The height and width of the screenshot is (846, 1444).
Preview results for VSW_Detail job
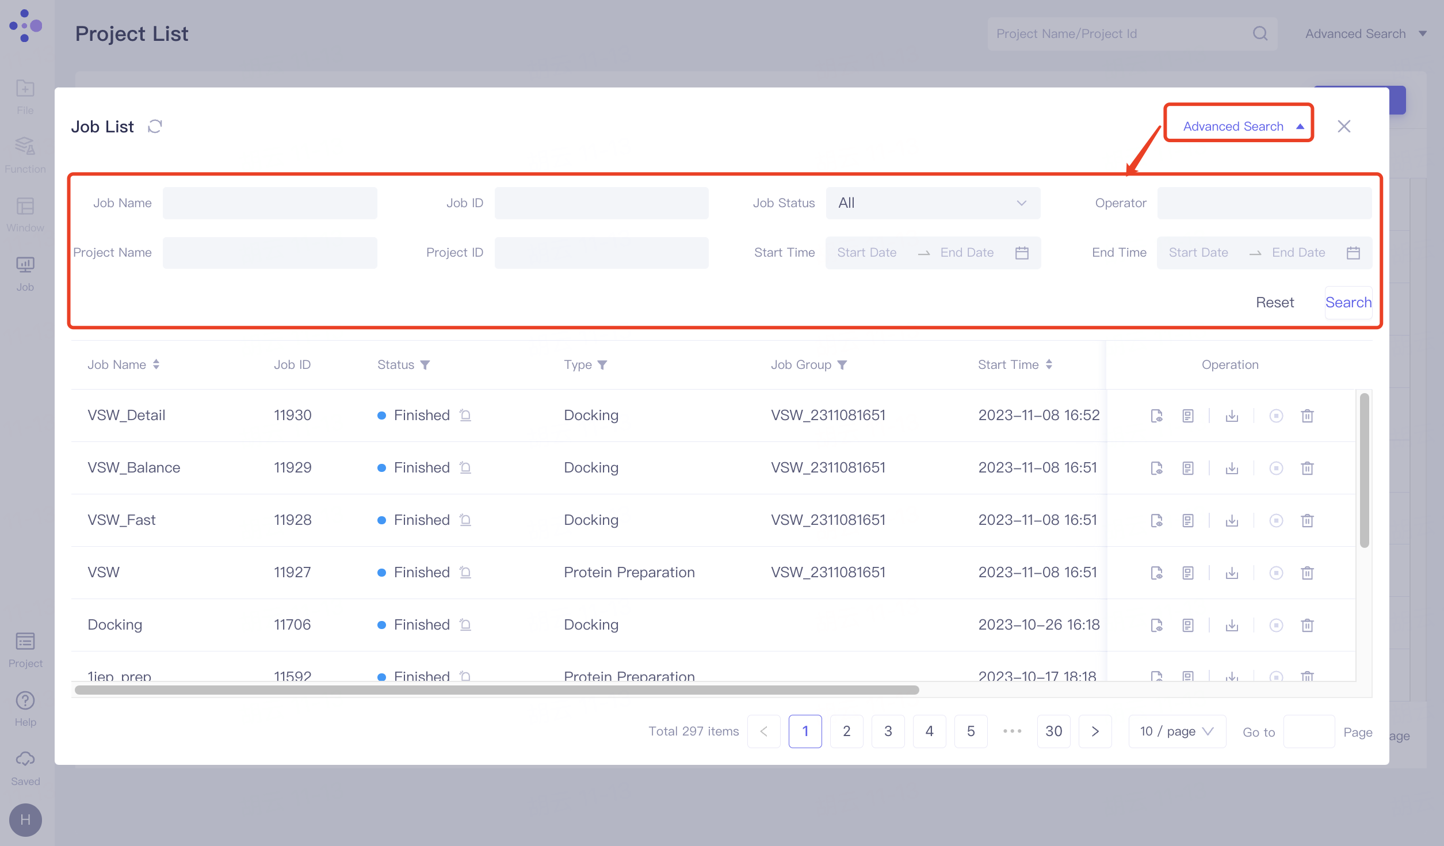tap(1156, 415)
